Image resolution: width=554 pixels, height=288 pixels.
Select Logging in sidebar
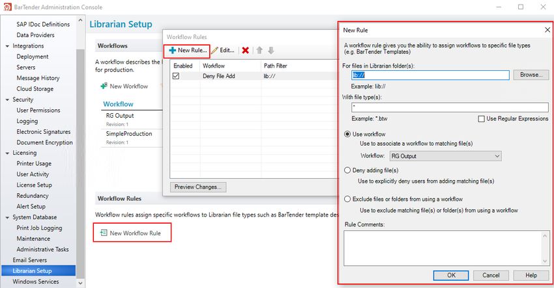pos(27,121)
